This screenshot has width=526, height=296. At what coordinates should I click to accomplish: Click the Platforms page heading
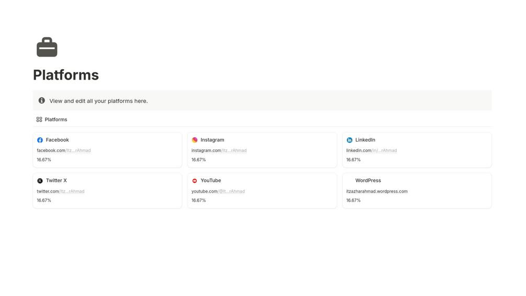[x=66, y=75]
